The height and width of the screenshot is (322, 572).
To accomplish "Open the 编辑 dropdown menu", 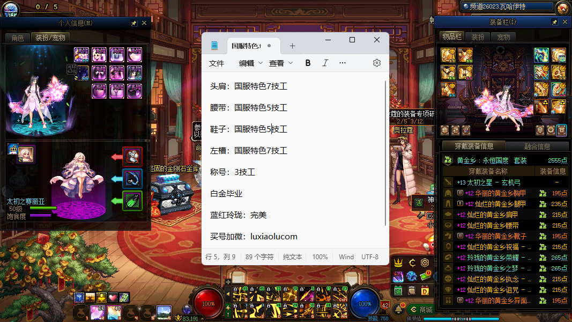I will click(x=250, y=63).
